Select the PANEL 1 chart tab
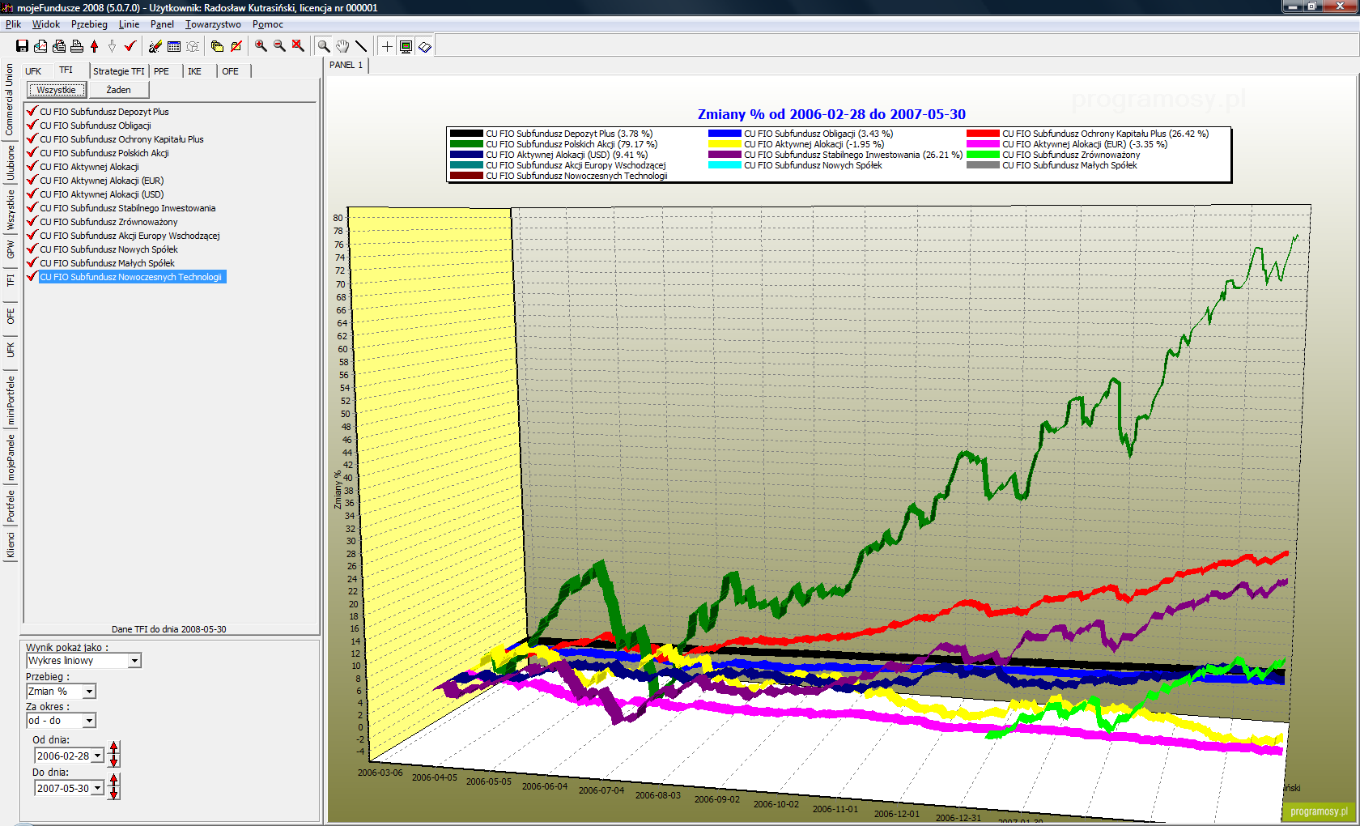This screenshot has height=826, width=1360. [x=346, y=65]
